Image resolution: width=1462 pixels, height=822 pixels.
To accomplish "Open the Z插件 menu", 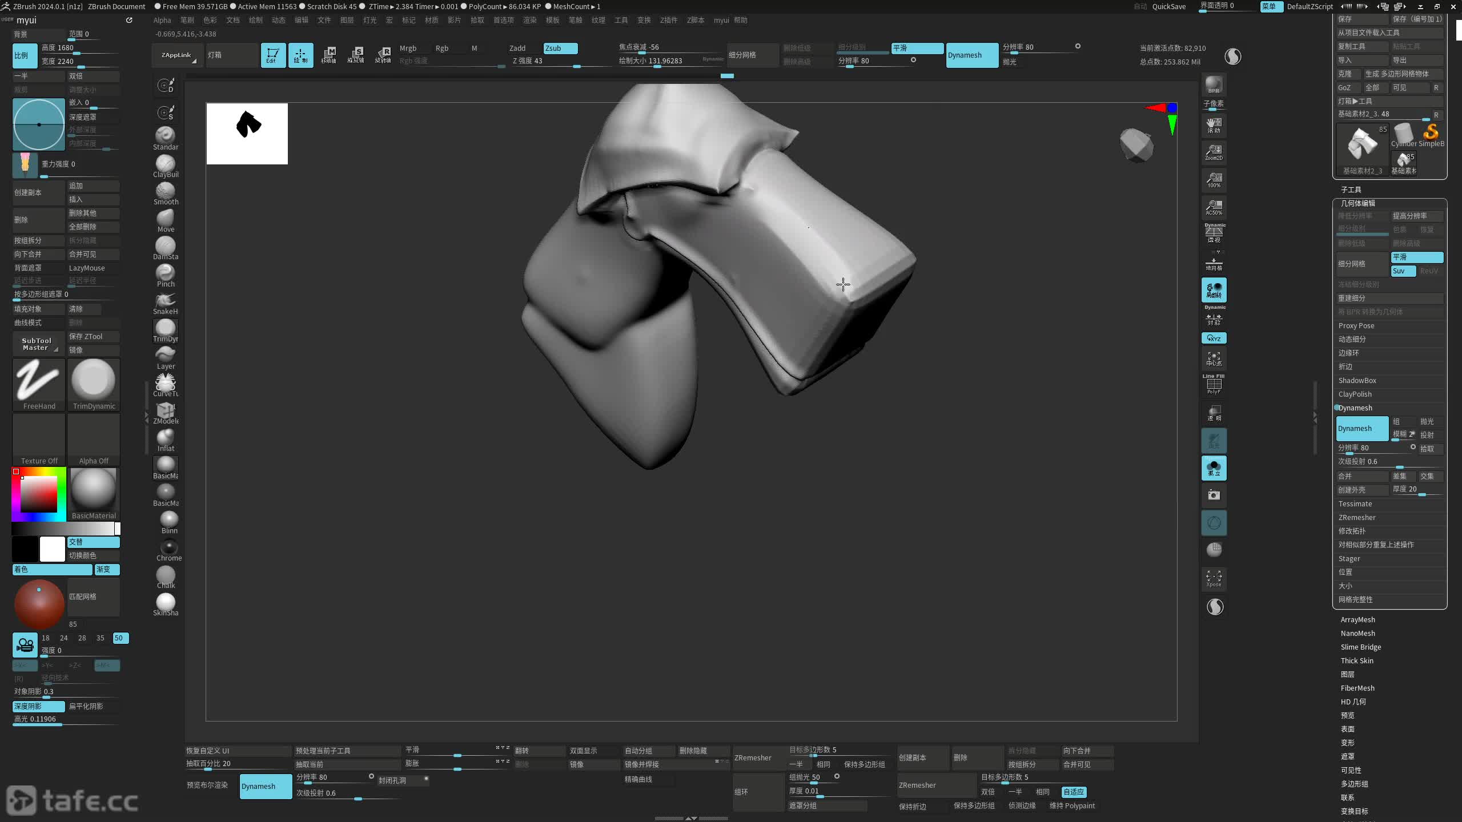I will point(668,20).
